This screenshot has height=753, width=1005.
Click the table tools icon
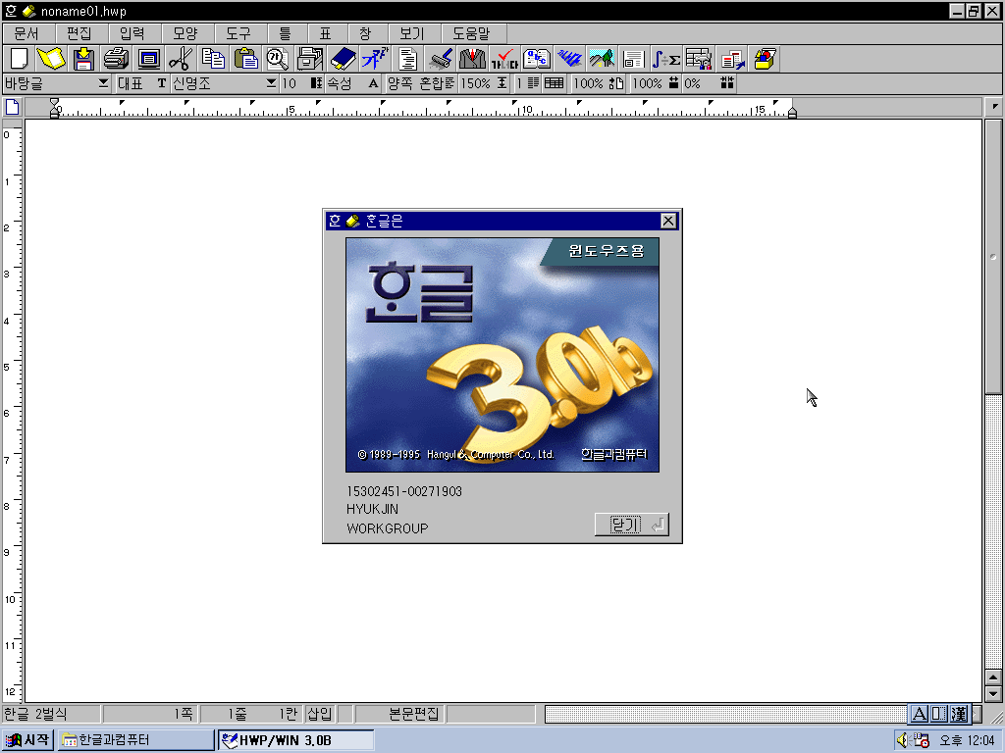pyautogui.click(x=699, y=59)
